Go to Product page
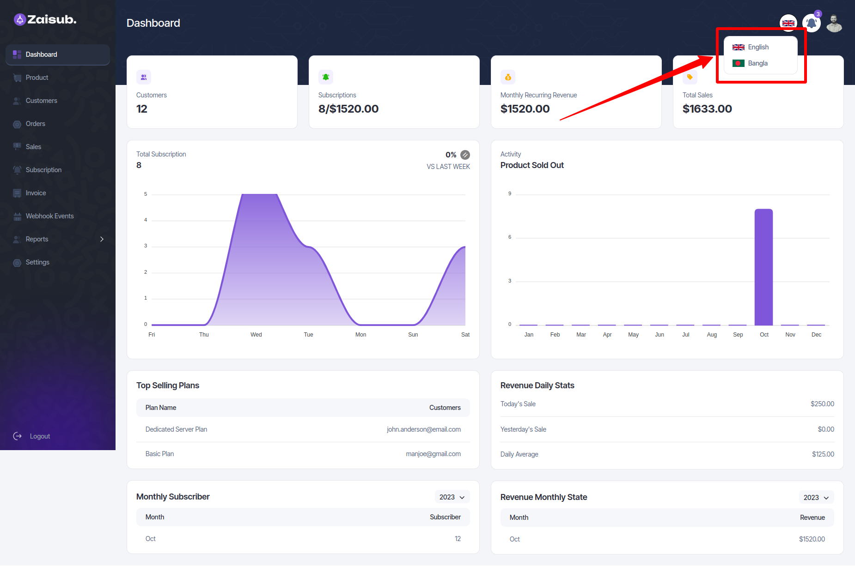Viewport: 855px width, 566px height. [x=37, y=78]
